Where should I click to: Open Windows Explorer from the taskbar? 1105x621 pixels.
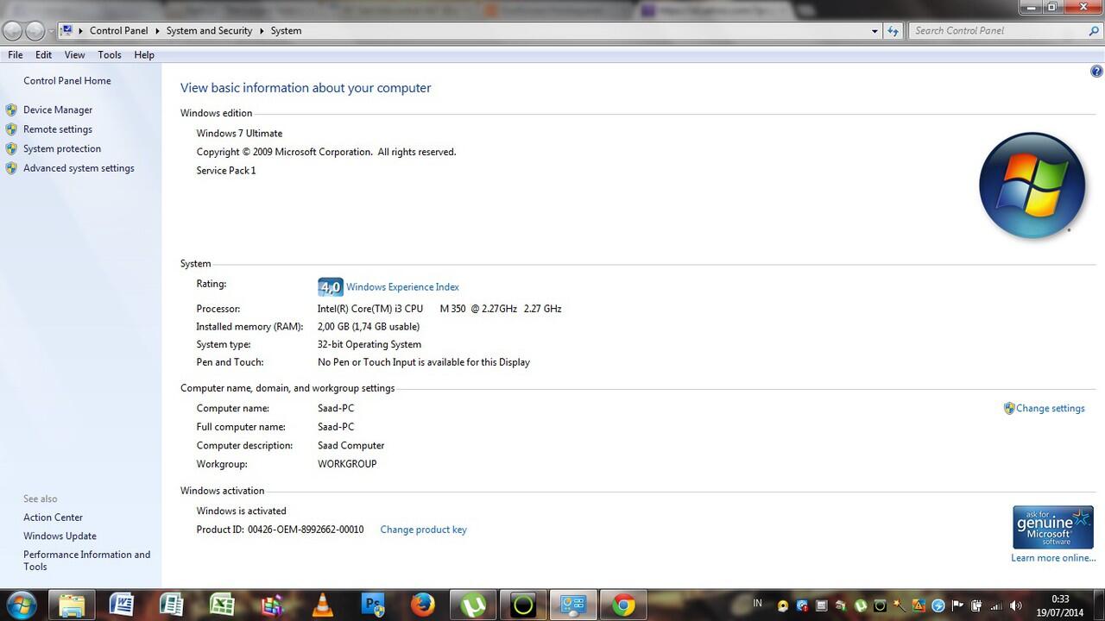pyautogui.click(x=72, y=605)
